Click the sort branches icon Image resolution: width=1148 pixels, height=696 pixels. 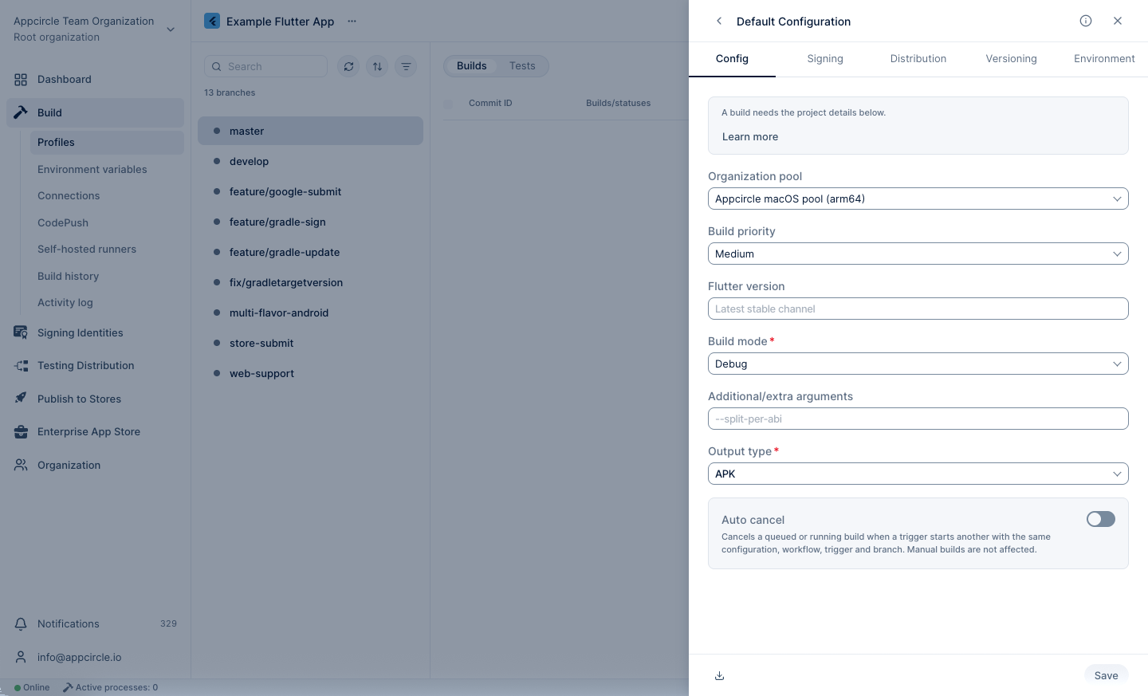(x=377, y=66)
